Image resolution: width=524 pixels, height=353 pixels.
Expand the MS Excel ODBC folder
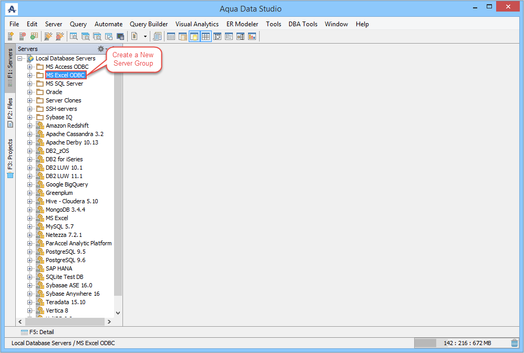(x=30, y=75)
